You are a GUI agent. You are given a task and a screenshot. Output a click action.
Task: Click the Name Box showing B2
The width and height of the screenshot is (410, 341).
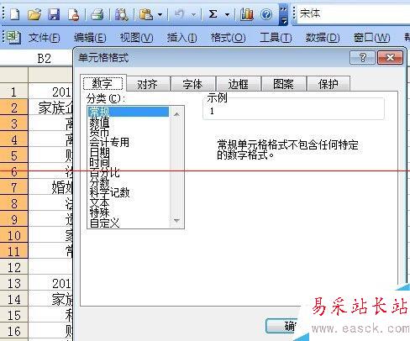(36, 58)
